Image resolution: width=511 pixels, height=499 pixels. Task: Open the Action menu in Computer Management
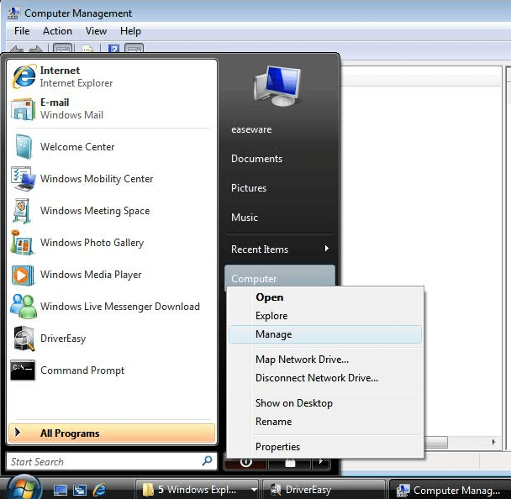pos(57,31)
